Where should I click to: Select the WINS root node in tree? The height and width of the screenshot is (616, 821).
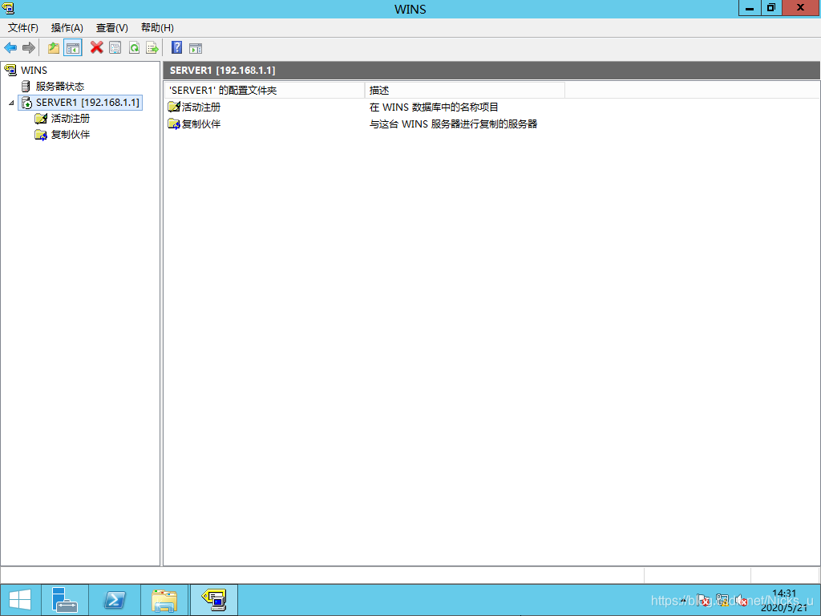[34, 71]
